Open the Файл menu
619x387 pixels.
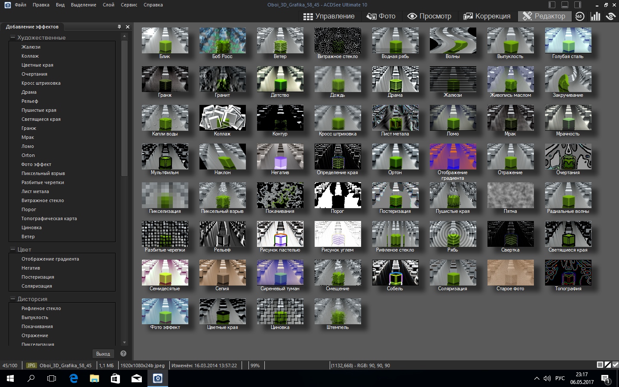coord(20,5)
